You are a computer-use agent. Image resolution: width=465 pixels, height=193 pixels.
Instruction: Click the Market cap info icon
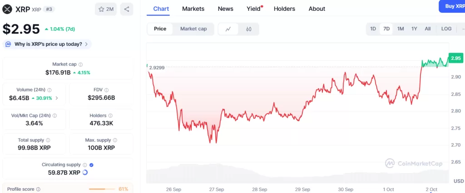click(x=81, y=65)
